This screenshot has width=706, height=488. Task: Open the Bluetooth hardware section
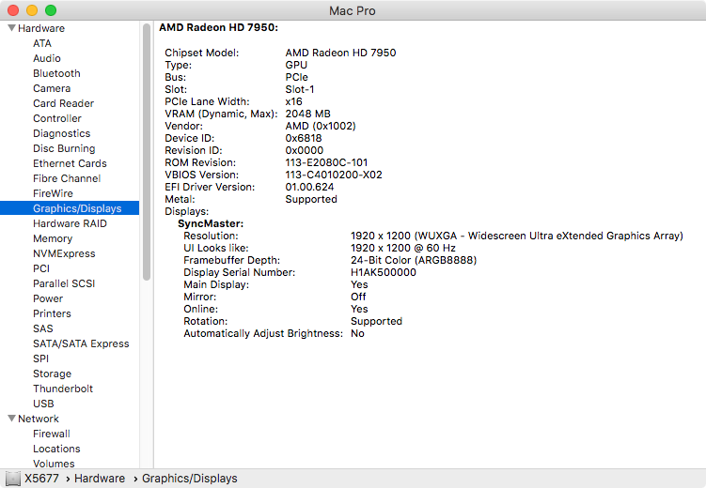pyautogui.click(x=56, y=73)
